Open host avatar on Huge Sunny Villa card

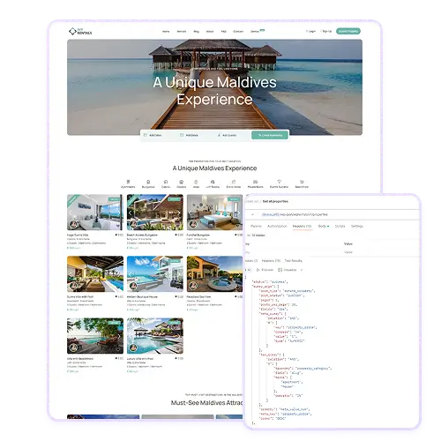73,224
